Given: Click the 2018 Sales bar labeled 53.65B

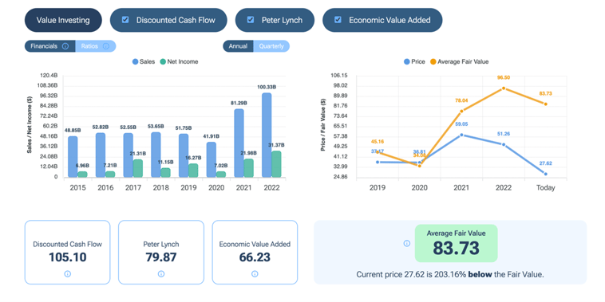Looking at the screenshot, I should point(156,155).
